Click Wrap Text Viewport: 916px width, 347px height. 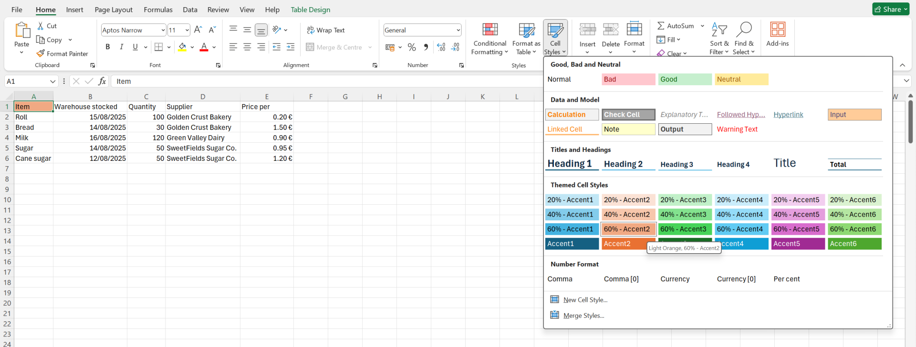[325, 30]
